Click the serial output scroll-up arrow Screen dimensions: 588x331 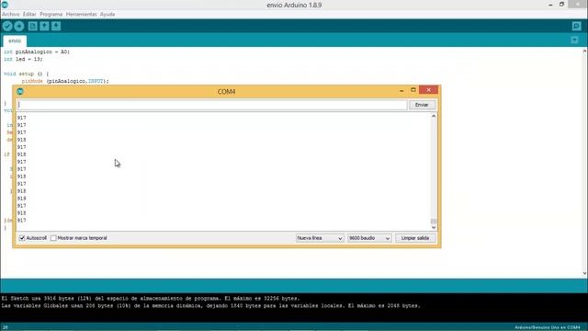tap(434, 116)
